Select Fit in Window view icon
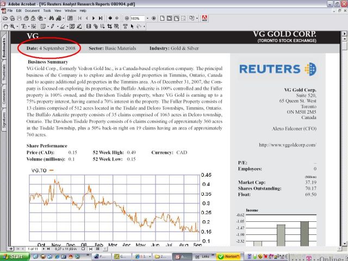 coord(169,18)
